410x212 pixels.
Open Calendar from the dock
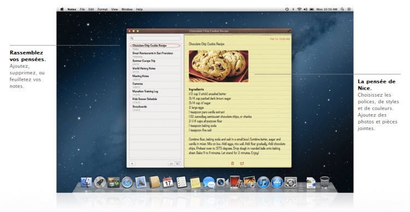pos(168,182)
